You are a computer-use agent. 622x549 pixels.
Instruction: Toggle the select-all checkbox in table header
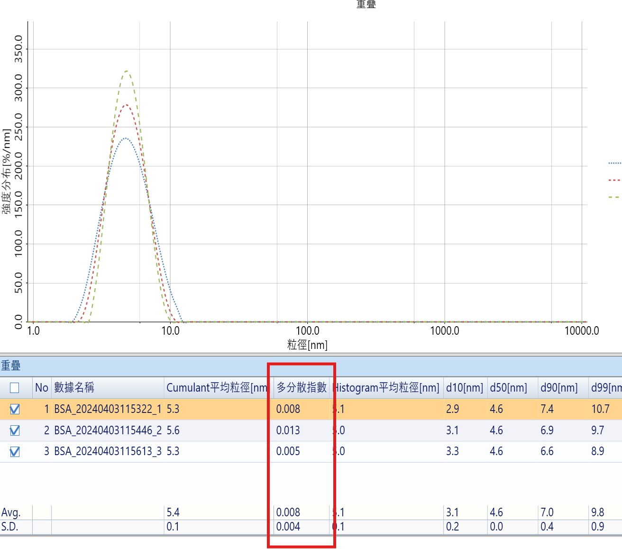pos(15,388)
